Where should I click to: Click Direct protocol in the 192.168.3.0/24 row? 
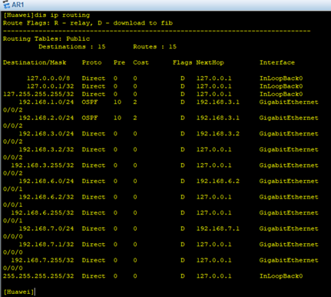click(94, 134)
